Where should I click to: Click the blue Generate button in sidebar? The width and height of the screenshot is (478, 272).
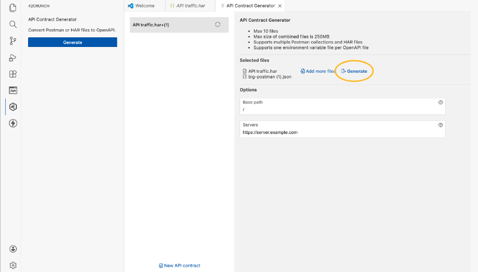tap(72, 42)
